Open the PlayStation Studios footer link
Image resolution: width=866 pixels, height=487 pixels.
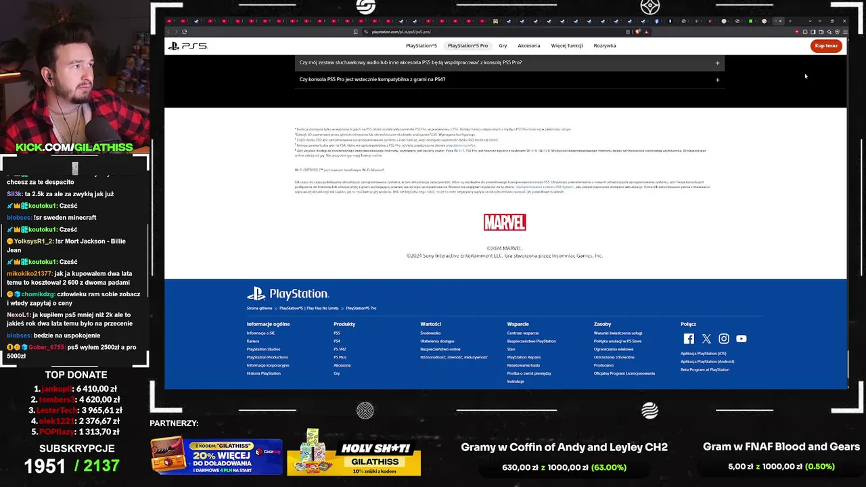click(263, 350)
